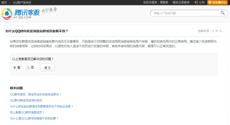The height and width of the screenshot is (125, 230).
Task: Click the search magnifier icon
Action: (223, 13)
